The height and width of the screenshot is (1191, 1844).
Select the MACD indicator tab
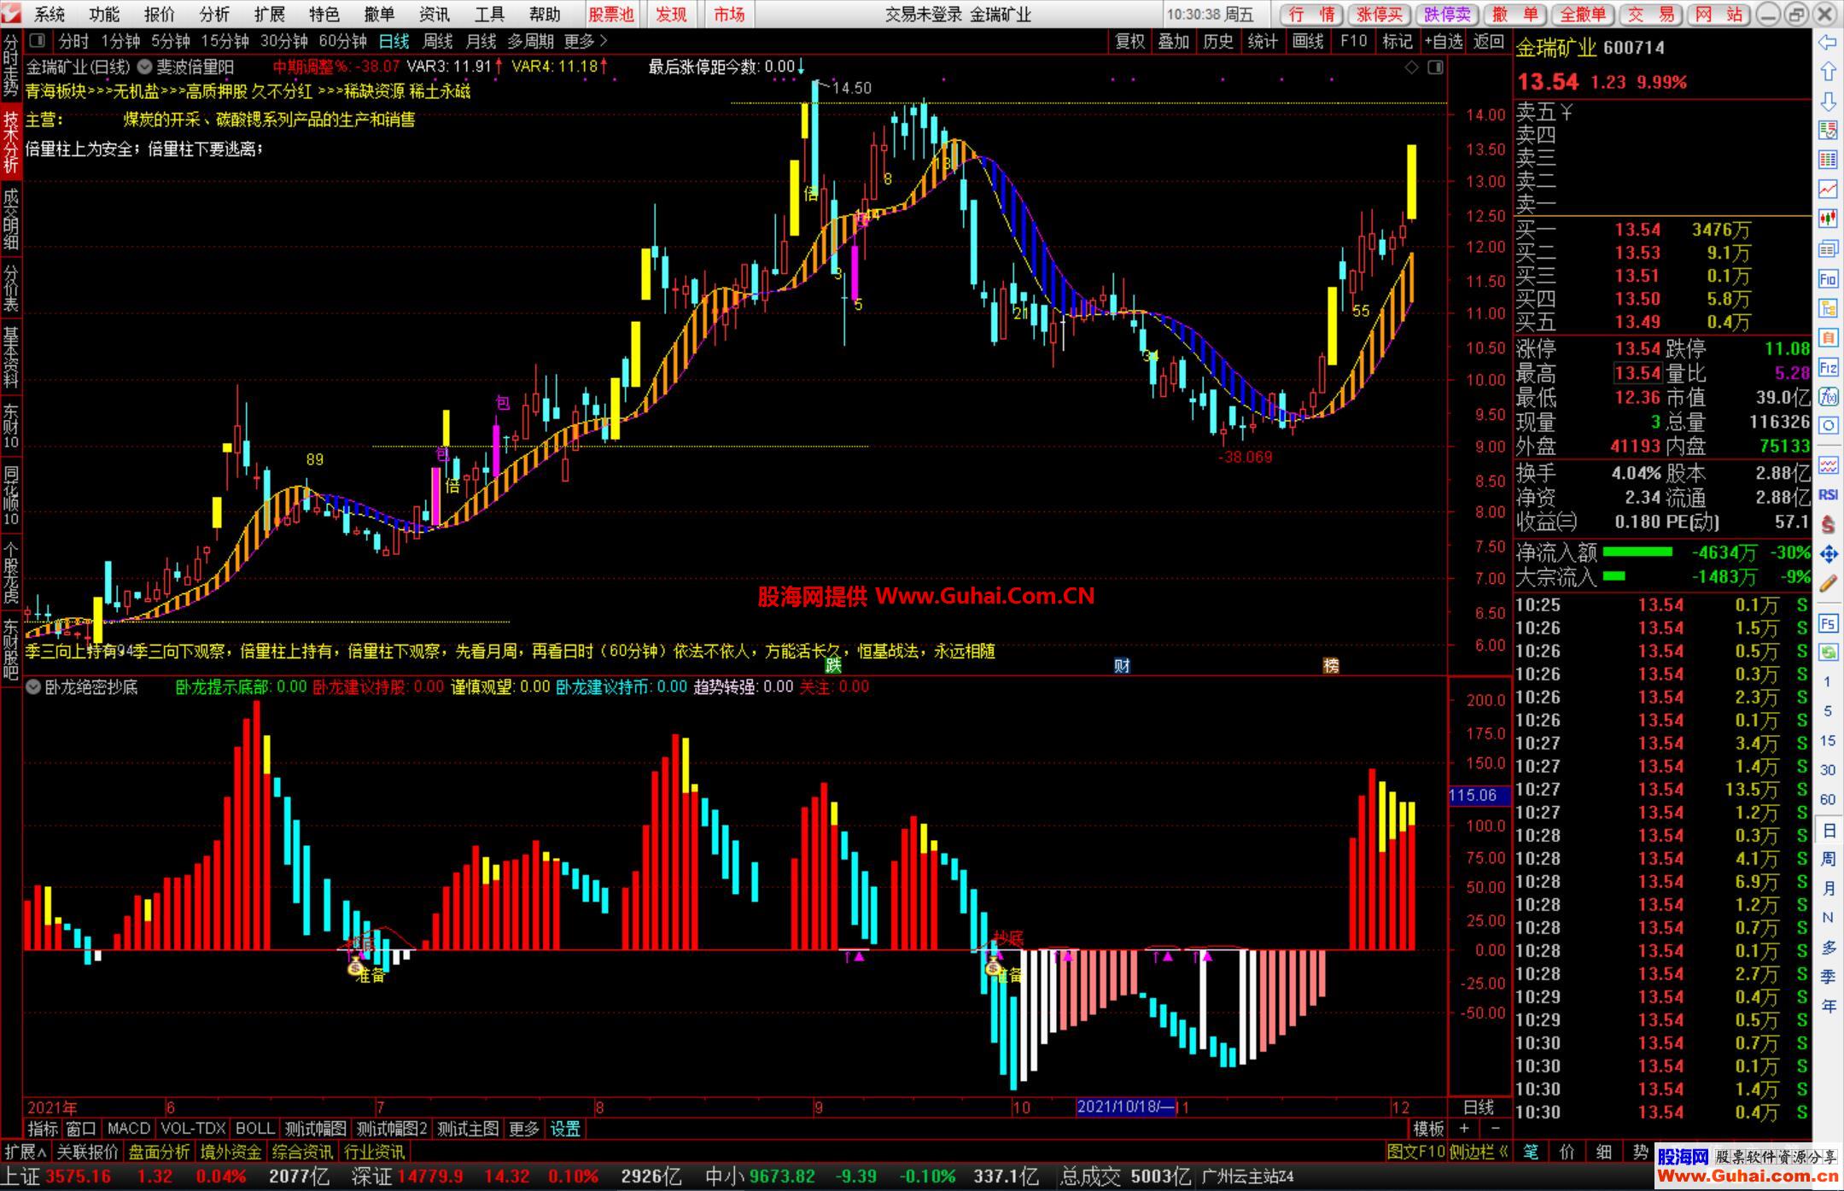point(129,1129)
